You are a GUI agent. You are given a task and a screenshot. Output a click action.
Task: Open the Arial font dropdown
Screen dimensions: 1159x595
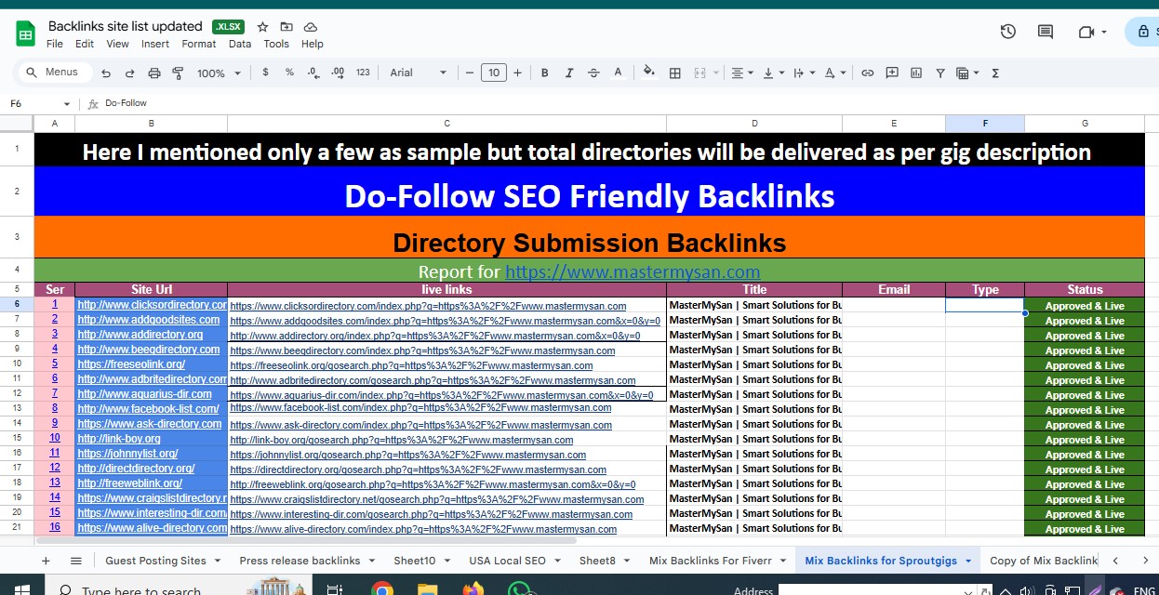(418, 73)
